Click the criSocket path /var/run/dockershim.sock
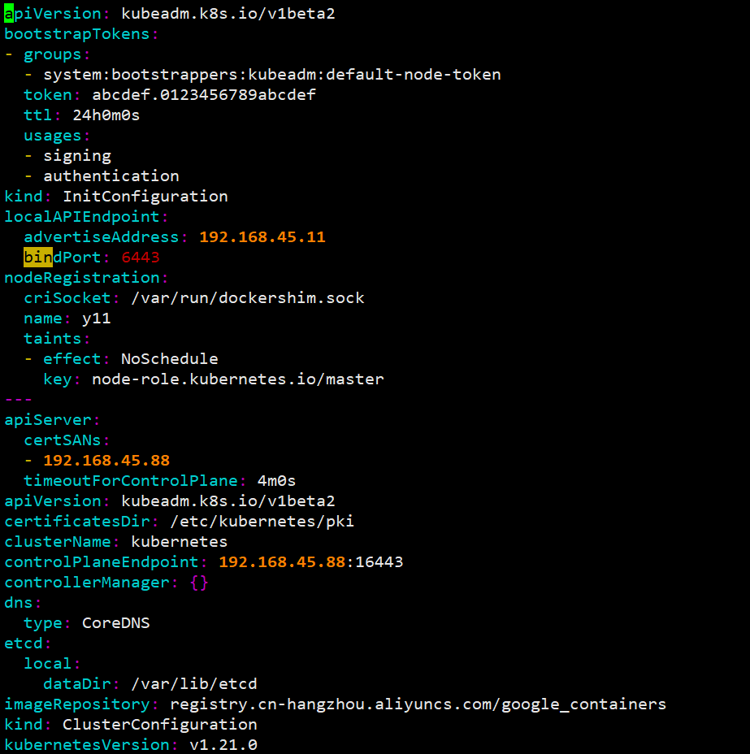The image size is (750, 754). click(x=248, y=298)
